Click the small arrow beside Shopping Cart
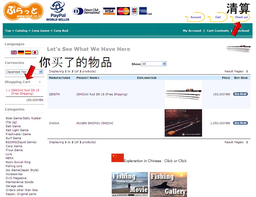 click(x=40, y=82)
